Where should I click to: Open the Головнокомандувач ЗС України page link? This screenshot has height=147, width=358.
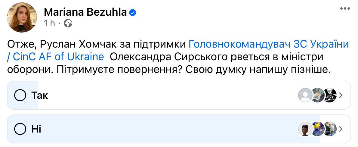pos(269,44)
